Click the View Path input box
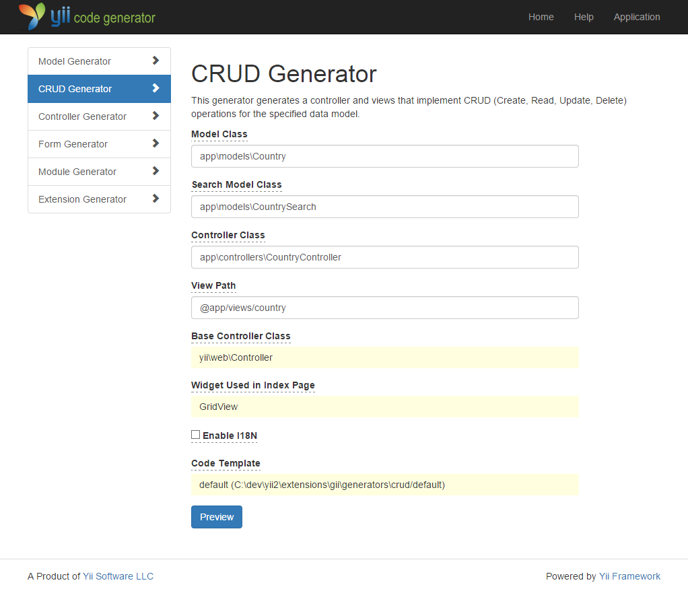 pyautogui.click(x=384, y=308)
